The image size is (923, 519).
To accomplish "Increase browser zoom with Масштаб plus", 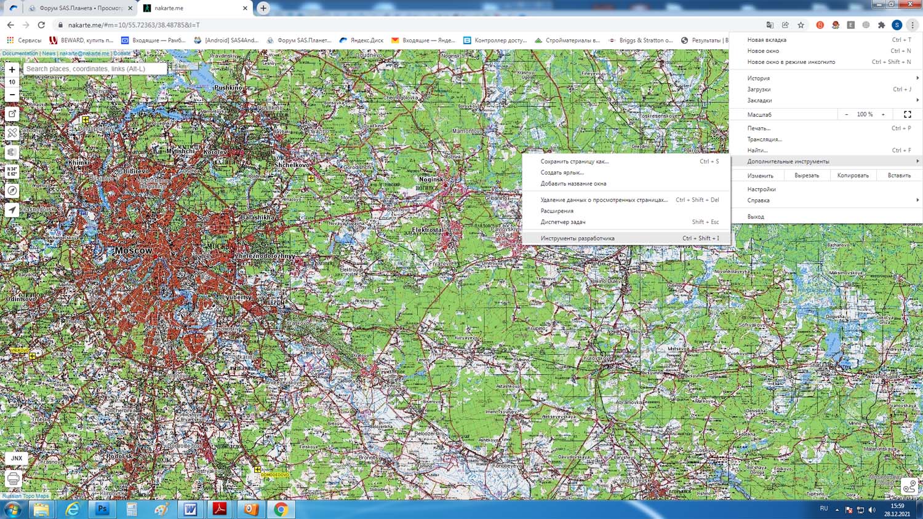I will click(x=883, y=114).
